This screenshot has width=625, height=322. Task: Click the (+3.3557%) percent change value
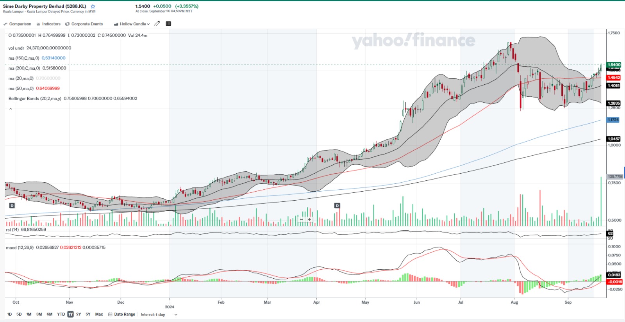point(187,6)
